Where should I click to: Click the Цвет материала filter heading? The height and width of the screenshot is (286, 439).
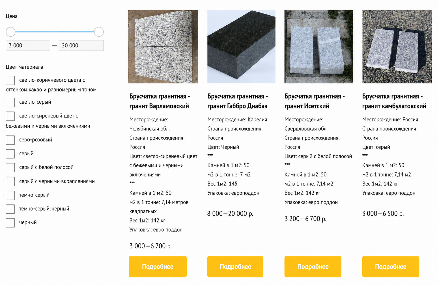[25, 67]
